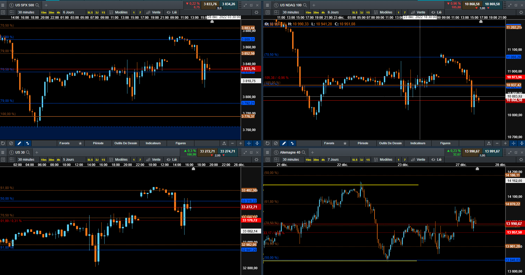Open the hamburger menu of the US NDAQ 100 chart
This screenshot has height=275, width=525.
pos(267,5)
